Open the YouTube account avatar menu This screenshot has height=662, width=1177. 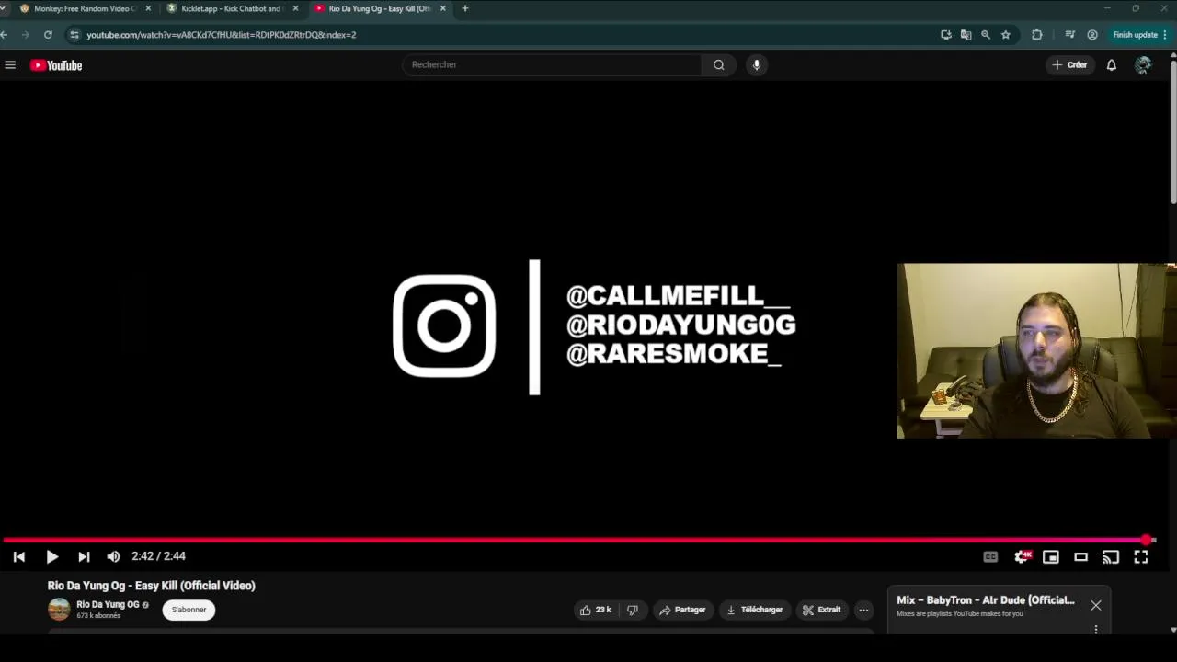point(1143,64)
